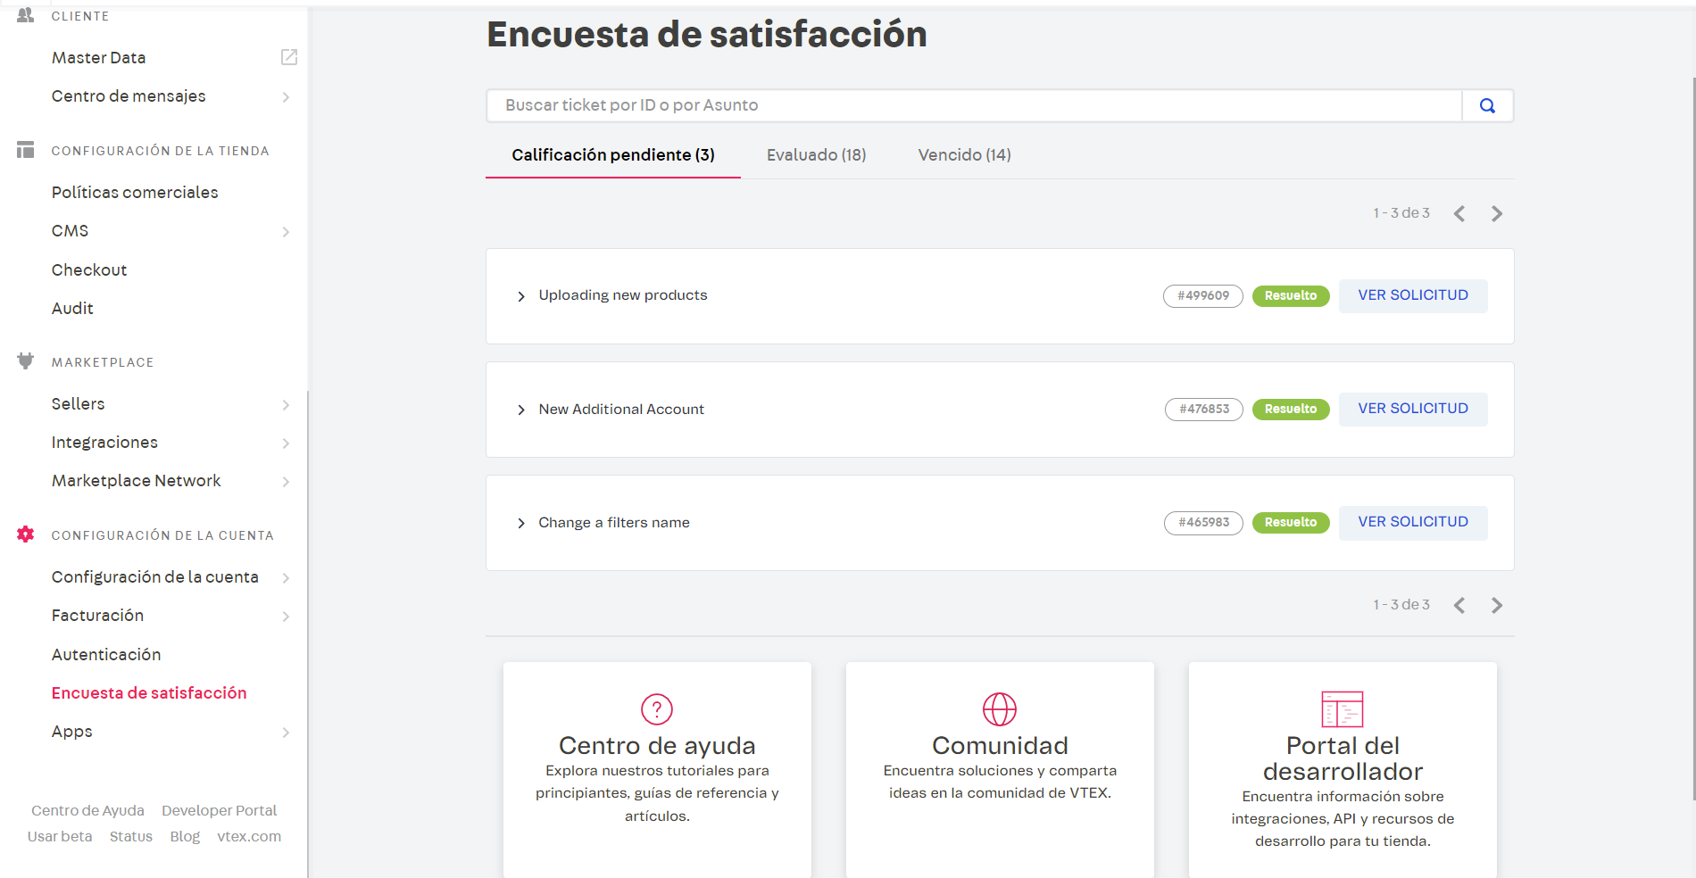Expand the Sellers sidebar submenu
Viewport: 1696px width, 878px height.
click(286, 404)
